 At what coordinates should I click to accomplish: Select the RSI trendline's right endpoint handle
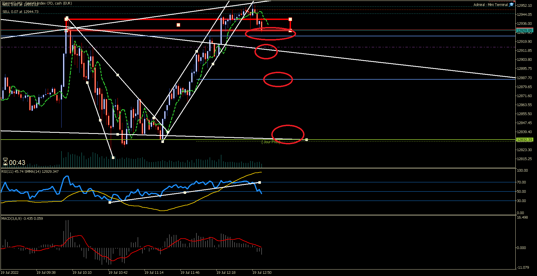coord(260,182)
